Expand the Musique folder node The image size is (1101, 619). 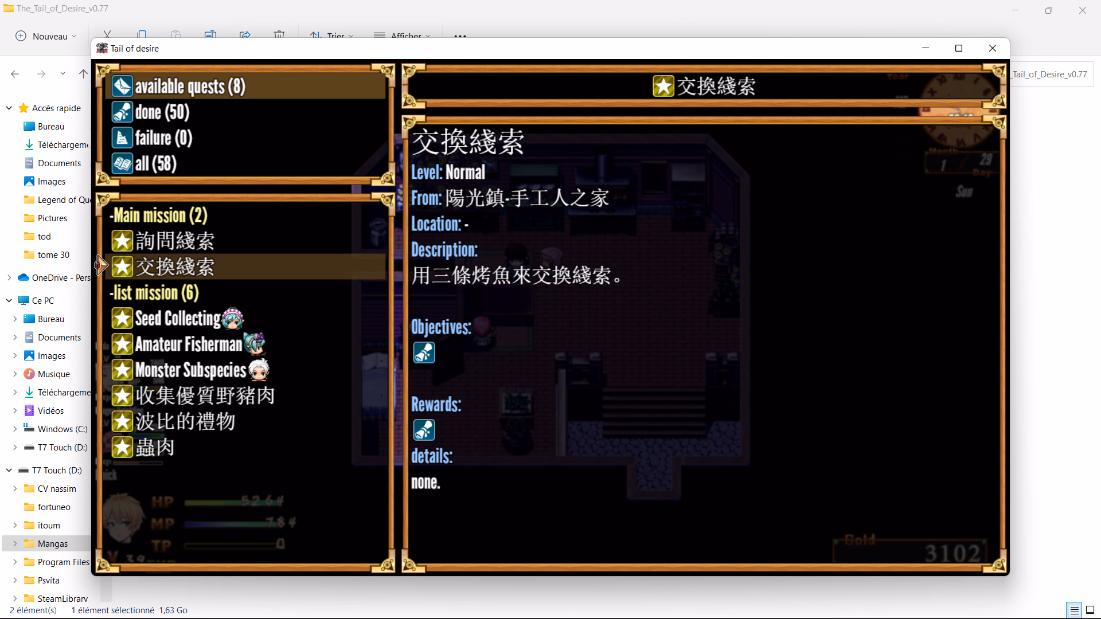click(15, 374)
